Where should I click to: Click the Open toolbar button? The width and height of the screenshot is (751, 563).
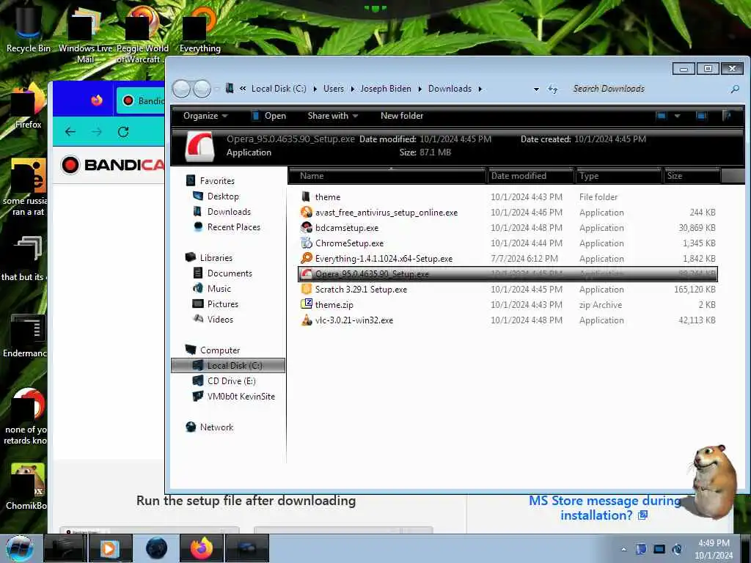pyautogui.click(x=269, y=116)
